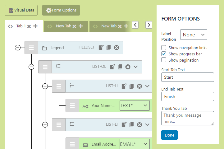Switch to the first New Tab
Viewport: 224px width, 149px height.
[x=63, y=26]
